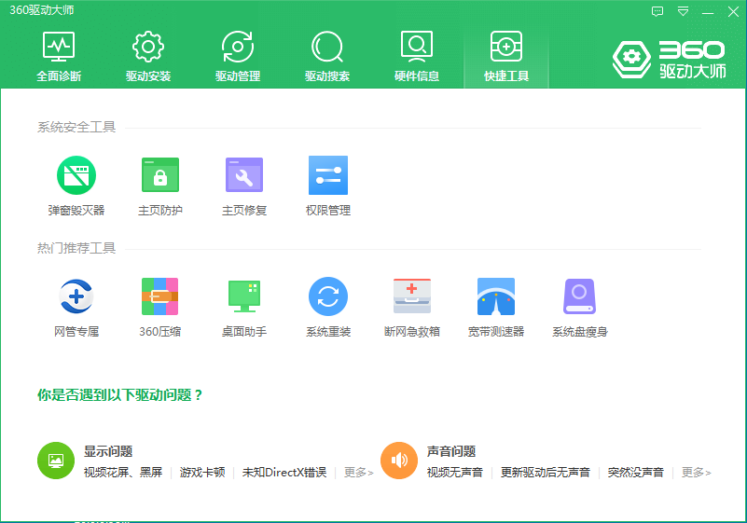Go to the 驱动安装 tab
The image size is (747, 523).
148,57
